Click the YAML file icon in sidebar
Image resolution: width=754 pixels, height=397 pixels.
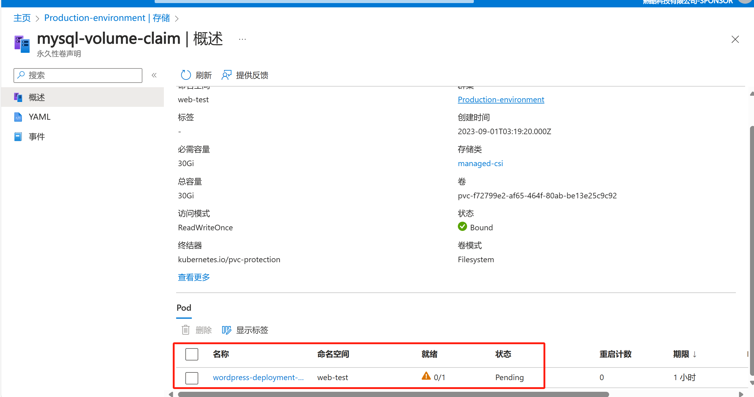(18, 117)
